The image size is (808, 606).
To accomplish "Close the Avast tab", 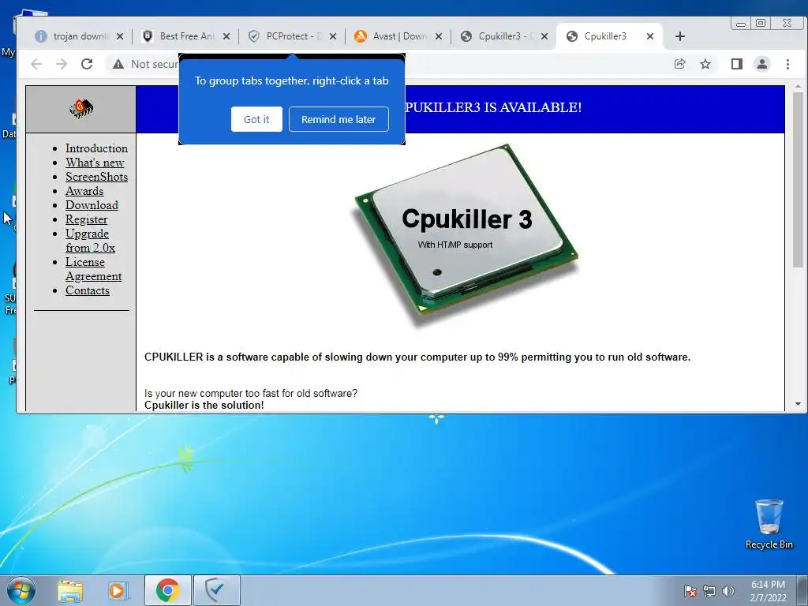I will (439, 36).
